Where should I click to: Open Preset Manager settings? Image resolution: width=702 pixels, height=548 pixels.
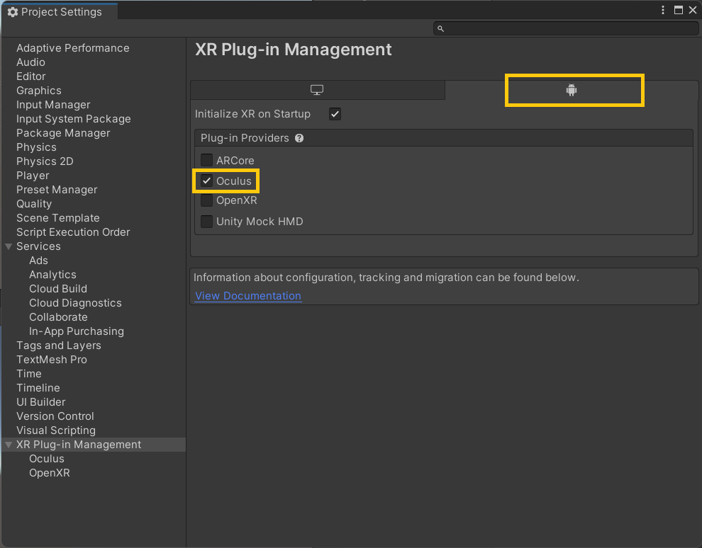[57, 190]
